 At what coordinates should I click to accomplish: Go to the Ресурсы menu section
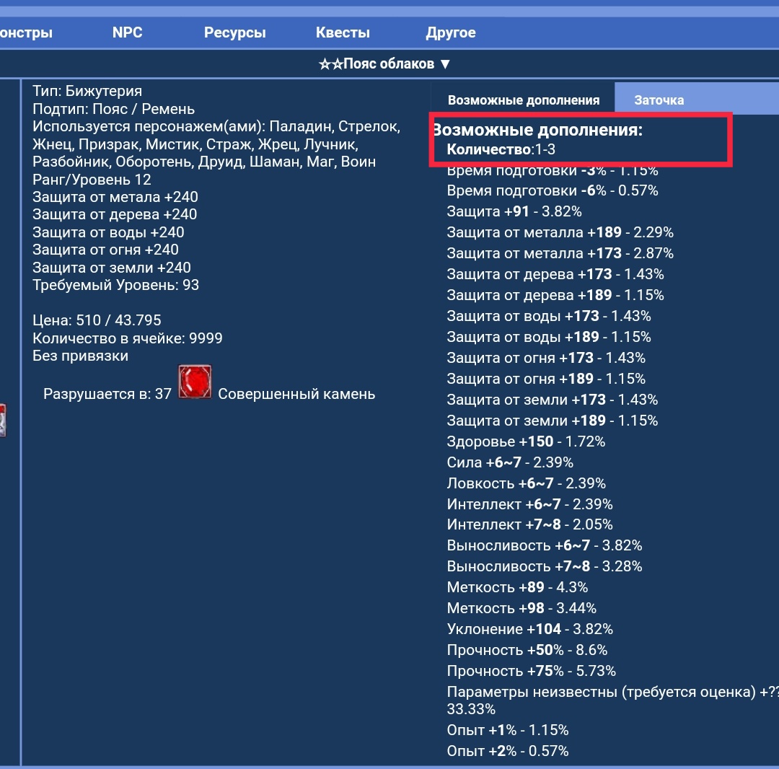click(234, 32)
